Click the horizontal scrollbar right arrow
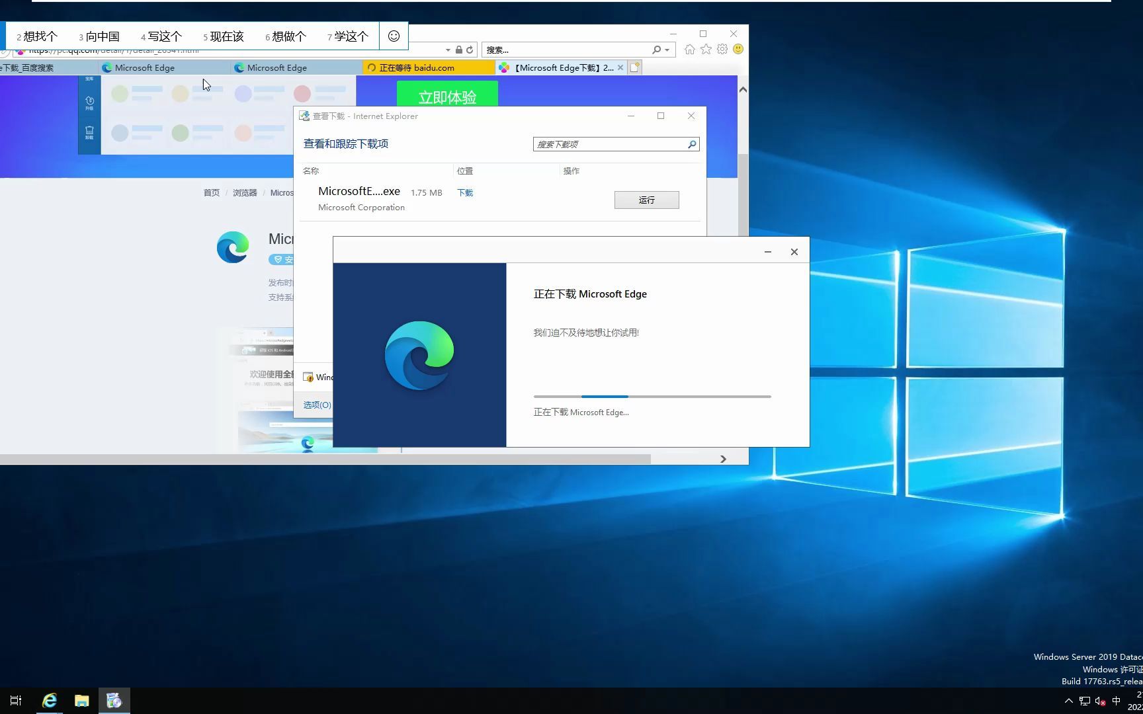 point(723,459)
